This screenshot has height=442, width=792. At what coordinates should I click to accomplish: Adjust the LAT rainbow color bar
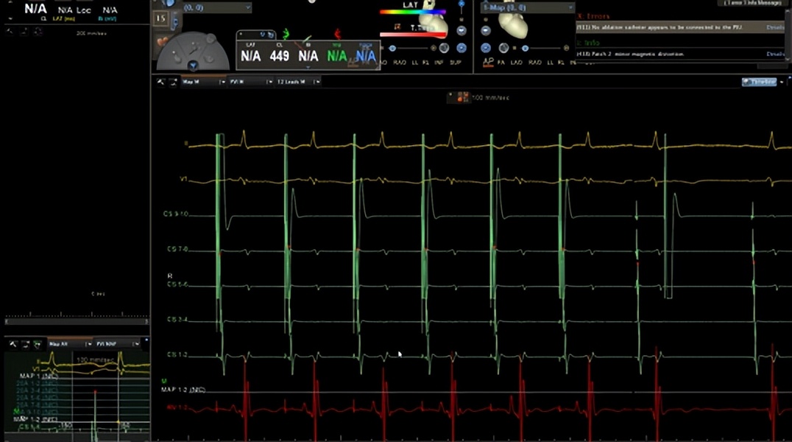(412, 12)
